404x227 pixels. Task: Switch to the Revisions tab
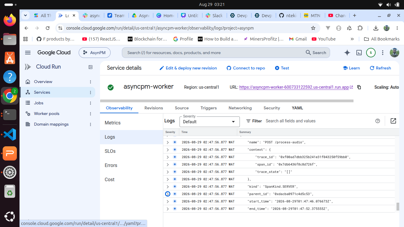[x=153, y=108]
